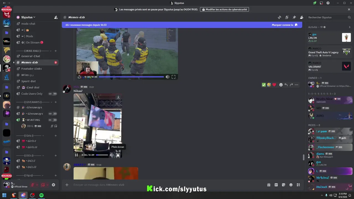Open Grand Theft Auto V Legacy activity card

pos(329,52)
